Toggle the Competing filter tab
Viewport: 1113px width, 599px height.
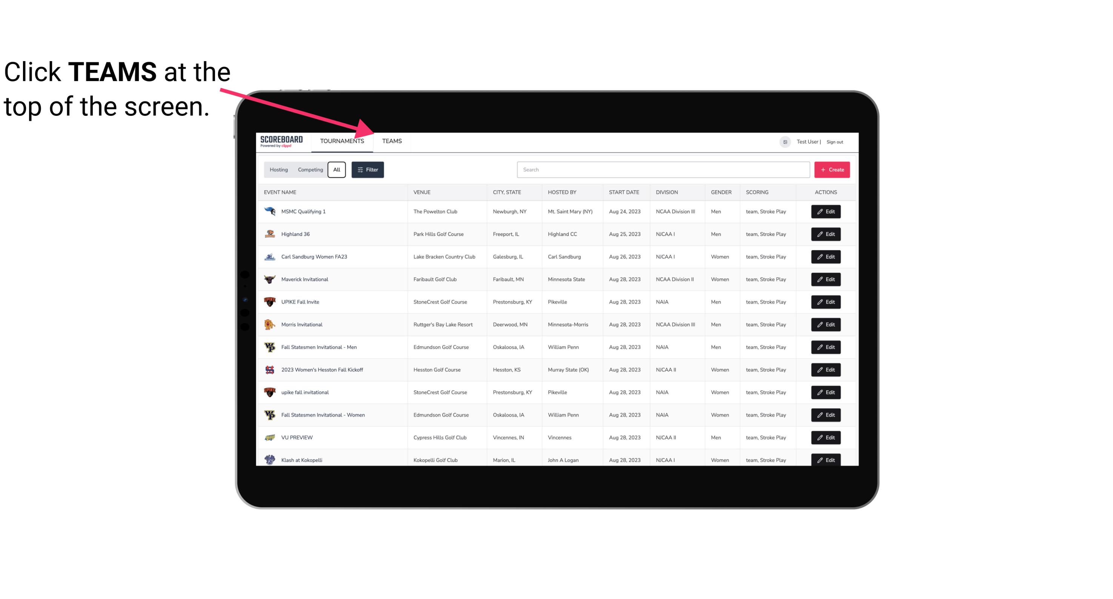pos(310,170)
